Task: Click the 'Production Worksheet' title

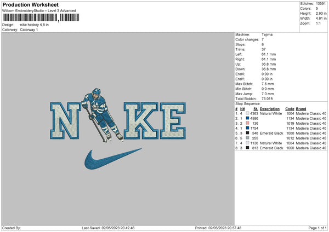Action: (30, 4)
